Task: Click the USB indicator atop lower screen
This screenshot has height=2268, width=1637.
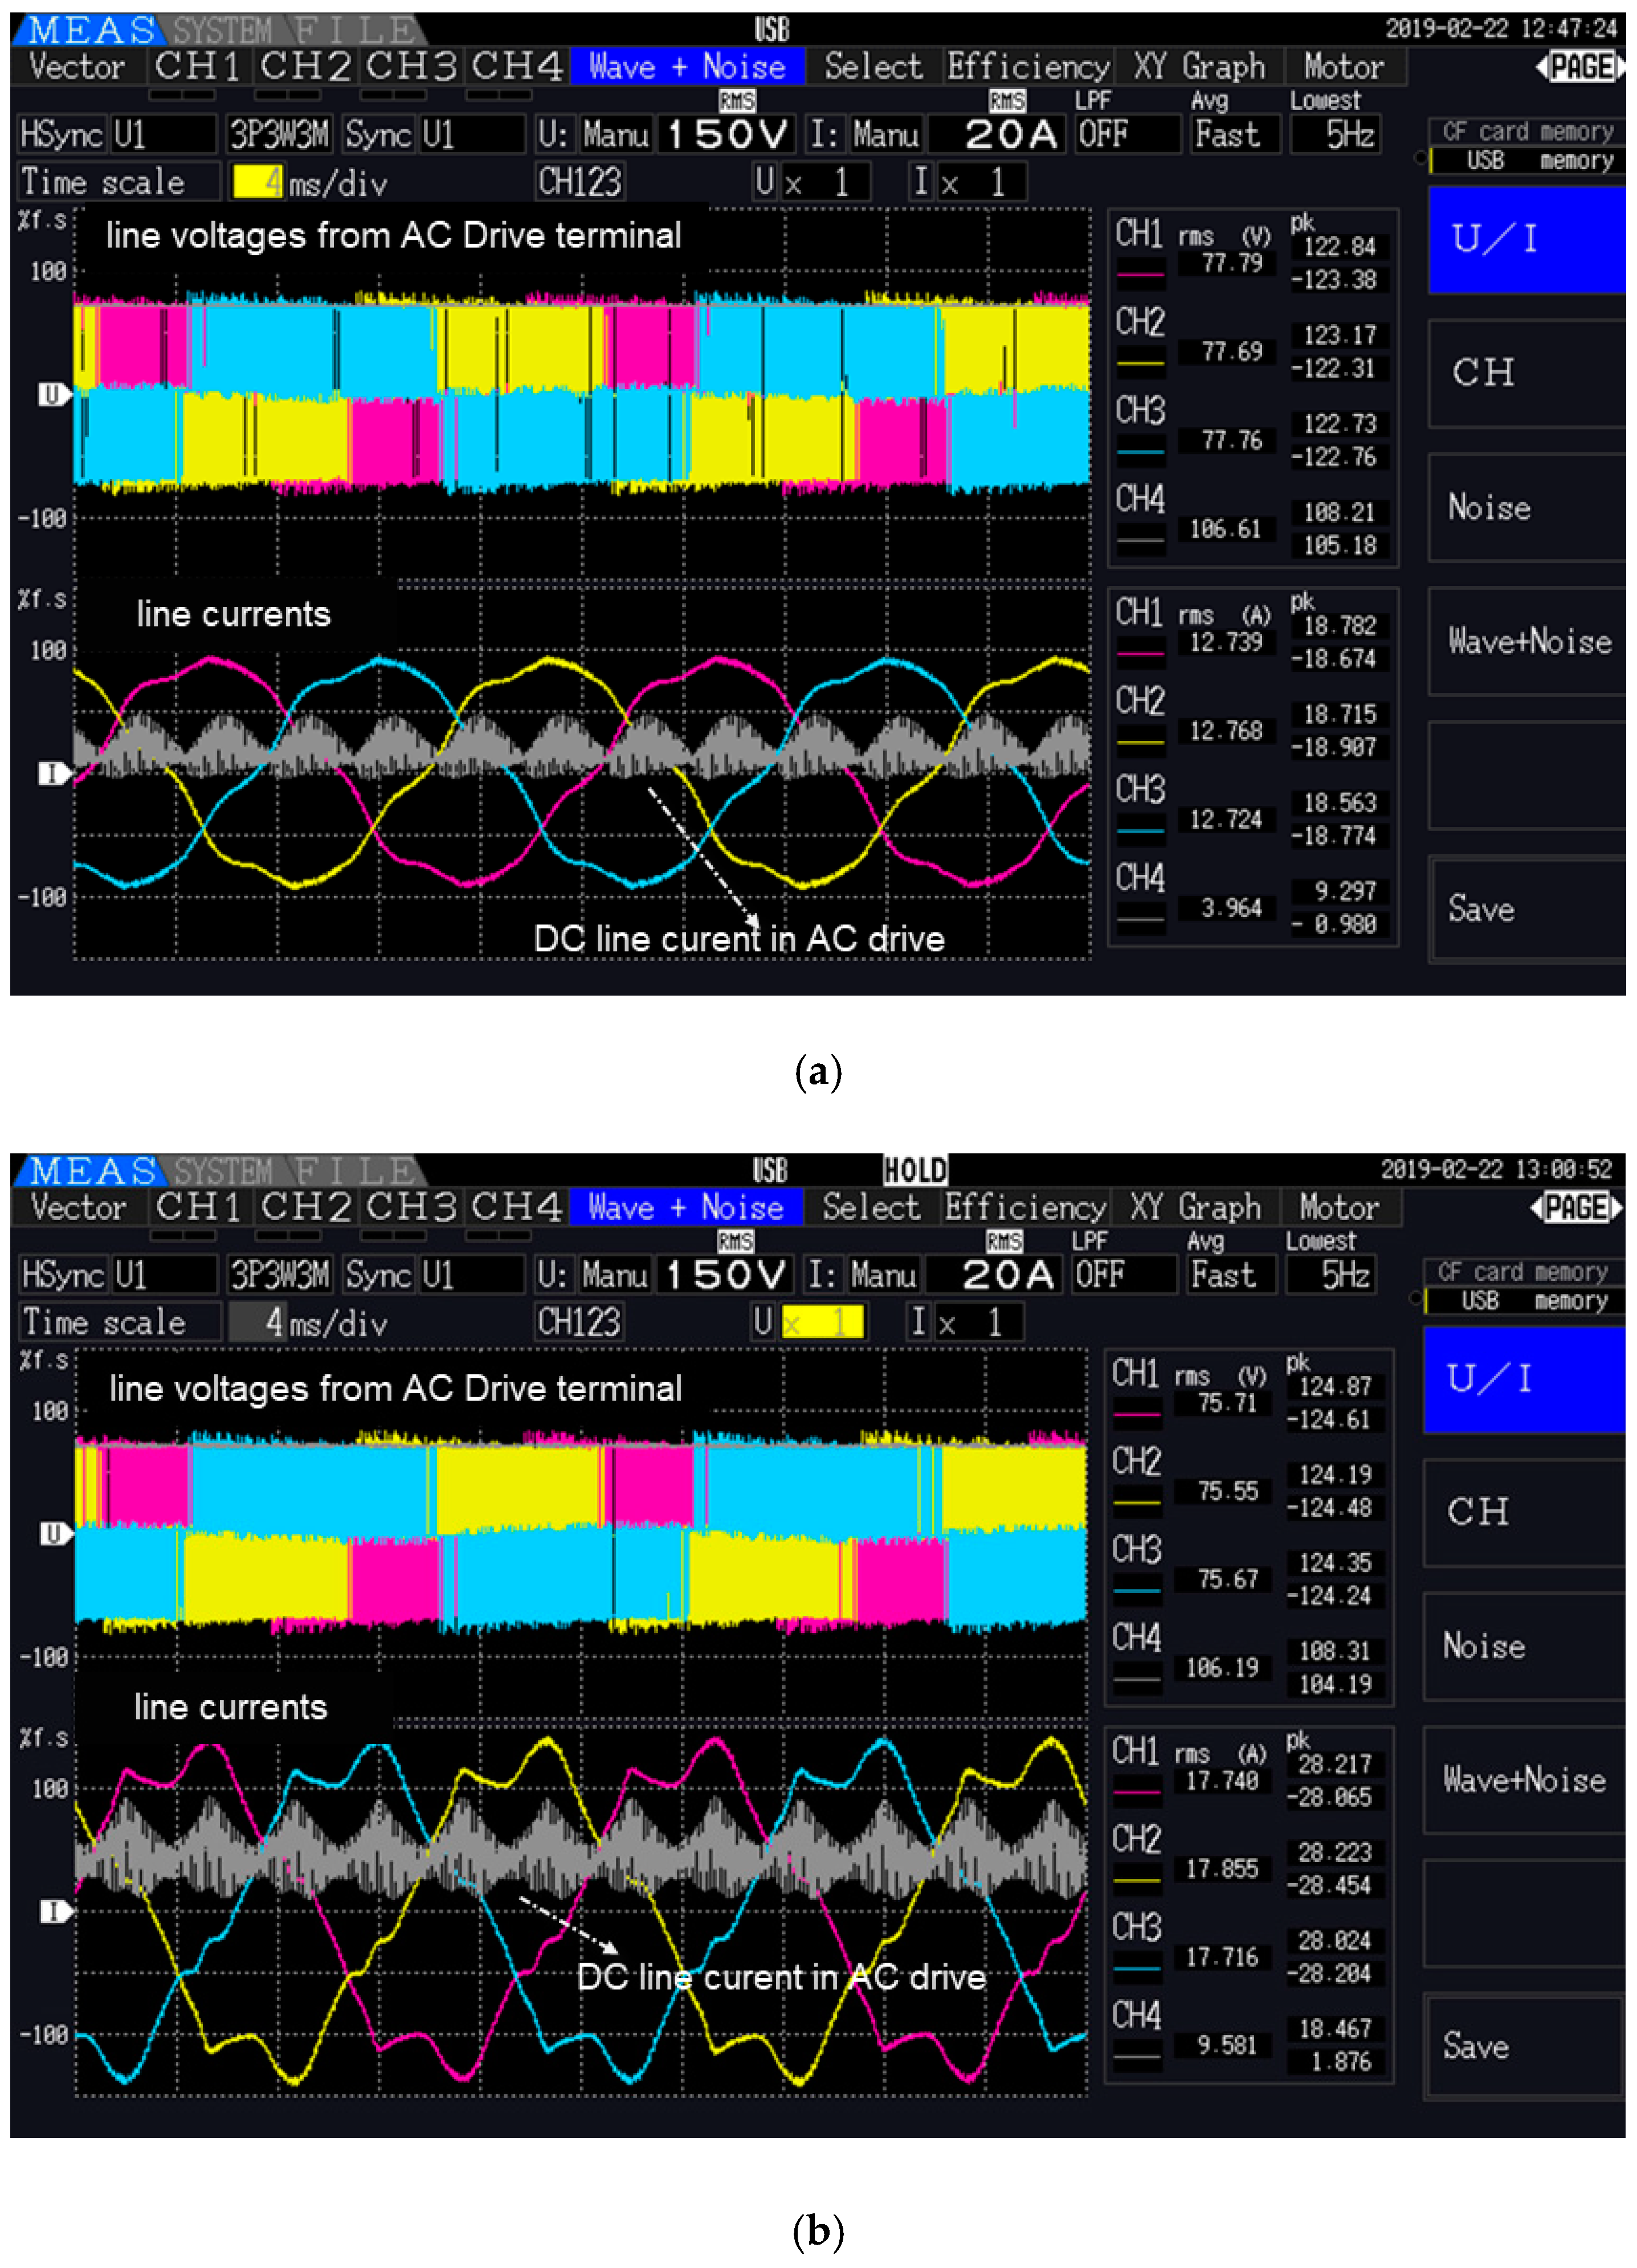Action: pos(769,1170)
